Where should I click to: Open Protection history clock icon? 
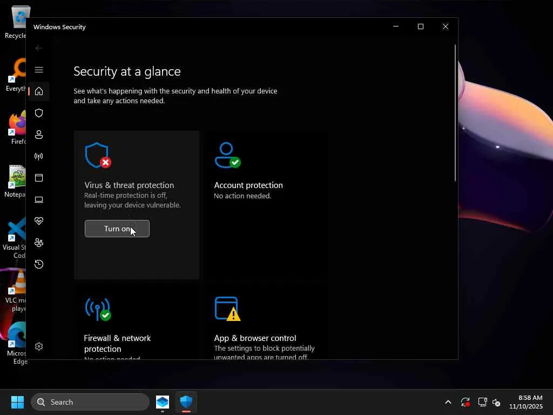pyautogui.click(x=39, y=264)
